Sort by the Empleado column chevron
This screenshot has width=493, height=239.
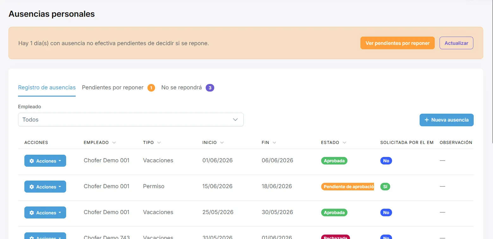[114, 143]
